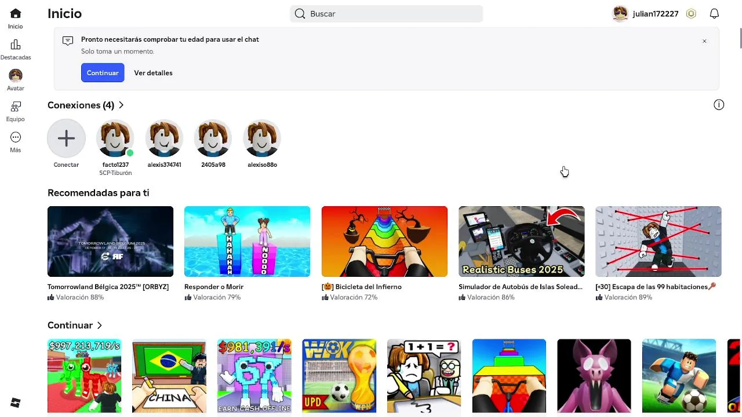The width and height of the screenshot is (742, 417).
Task: Click the chat message icon in banner
Action: (x=68, y=41)
